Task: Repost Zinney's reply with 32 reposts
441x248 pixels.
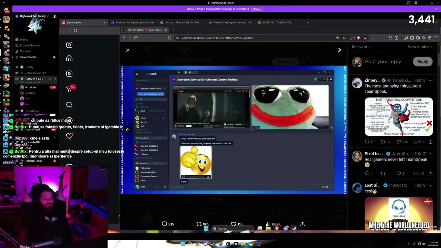Action: point(385,142)
